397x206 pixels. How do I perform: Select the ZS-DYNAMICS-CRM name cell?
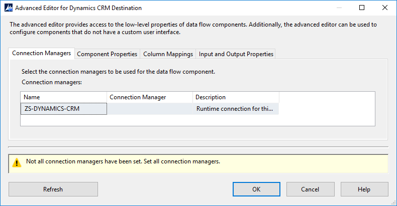click(x=63, y=109)
